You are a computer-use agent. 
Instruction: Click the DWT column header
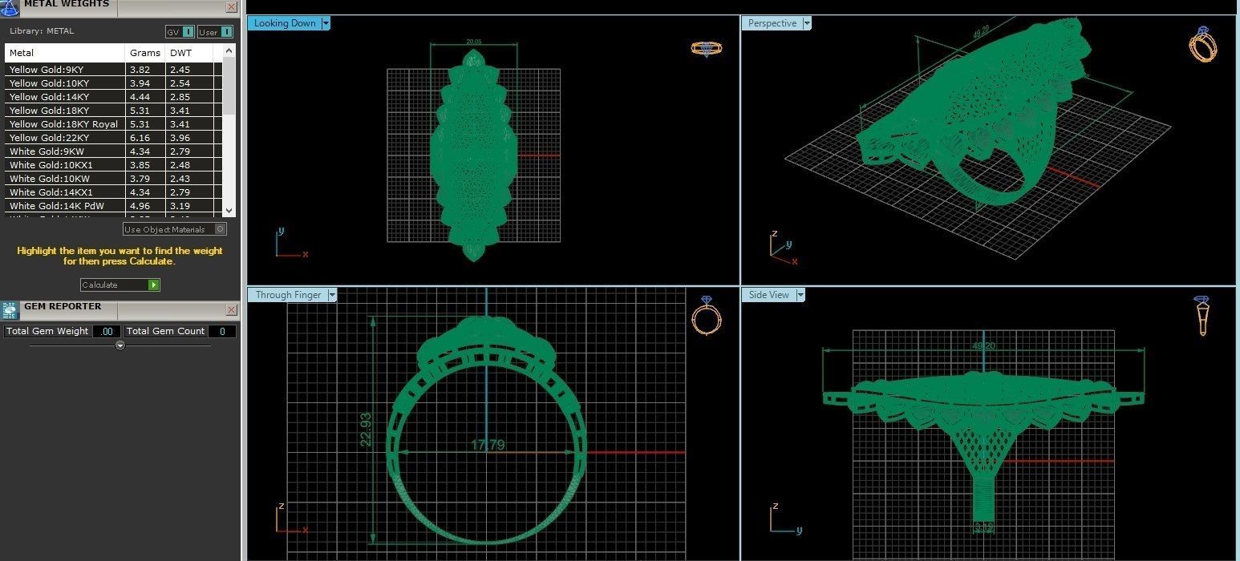(189, 53)
